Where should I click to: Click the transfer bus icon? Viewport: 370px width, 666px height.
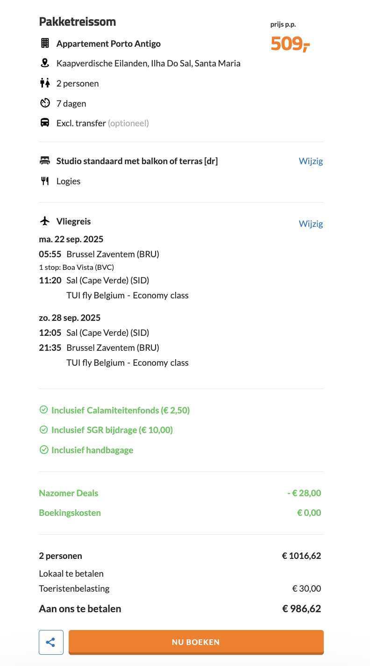pyautogui.click(x=45, y=123)
